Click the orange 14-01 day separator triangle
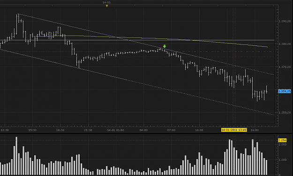 107,6
